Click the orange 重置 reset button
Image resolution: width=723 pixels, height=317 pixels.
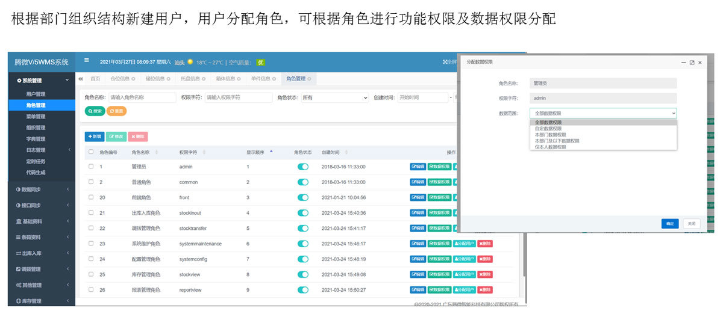point(117,111)
